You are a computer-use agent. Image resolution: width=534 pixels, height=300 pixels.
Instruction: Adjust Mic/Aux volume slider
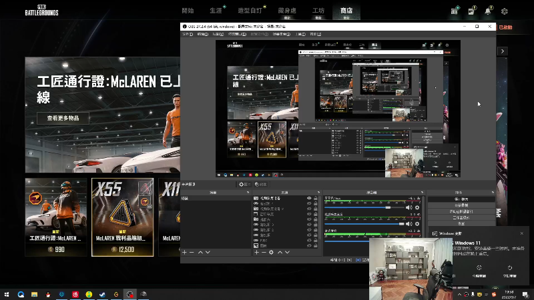(x=364, y=207)
